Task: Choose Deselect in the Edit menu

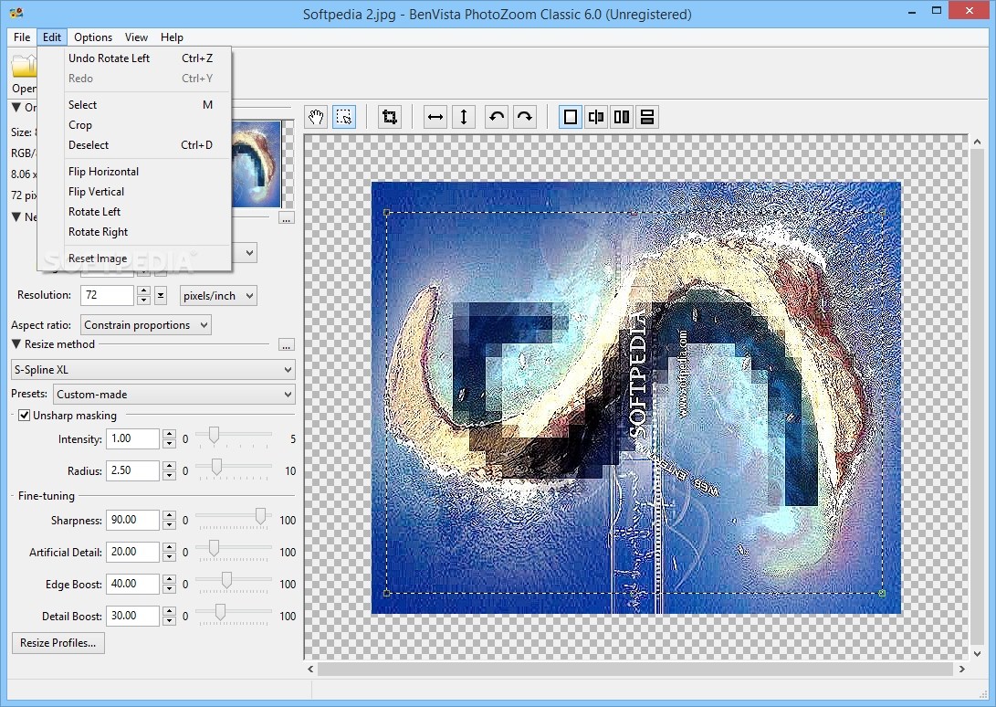Action: pyautogui.click(x=135, y=145)
